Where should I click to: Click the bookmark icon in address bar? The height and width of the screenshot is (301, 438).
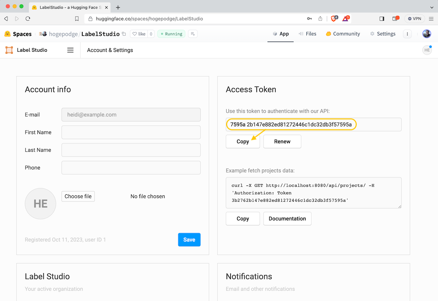77,19
